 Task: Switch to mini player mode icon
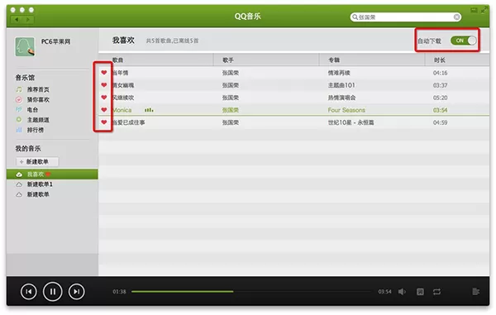(474, 11)
